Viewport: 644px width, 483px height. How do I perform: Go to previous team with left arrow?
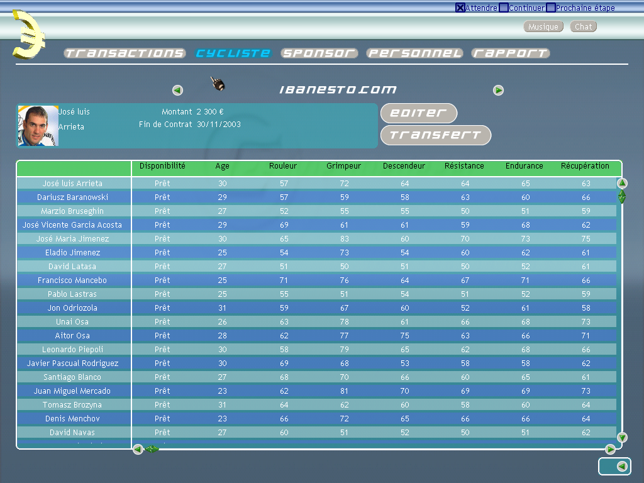(x=177, y=90)
